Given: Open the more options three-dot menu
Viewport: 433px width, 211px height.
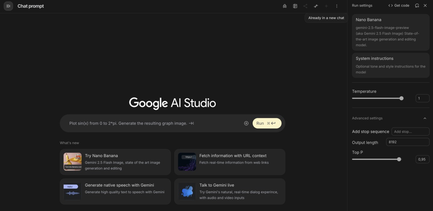Looking at the screenshot, I should (x=337, y=6).
